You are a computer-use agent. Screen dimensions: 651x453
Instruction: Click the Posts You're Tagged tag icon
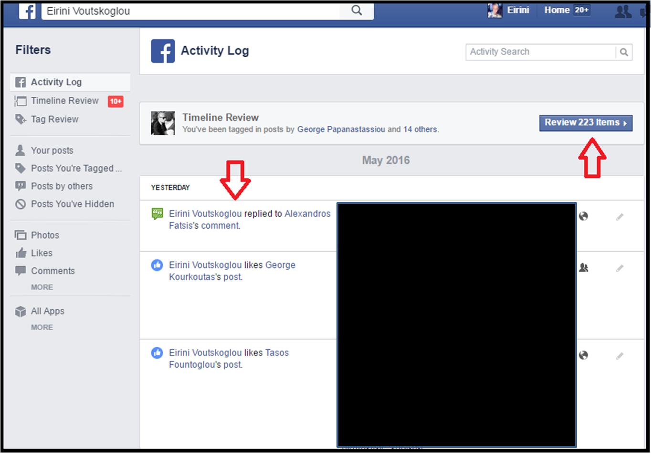coord(20,168)
